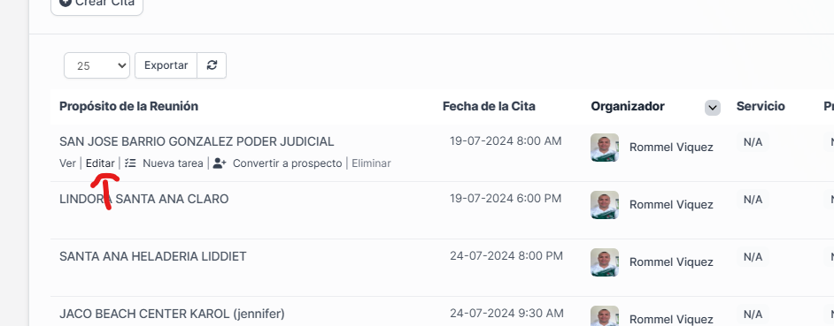Open the 25 rows-per-page dropdown
The height and width of the screenshot is (326, 834).
coord(97,65)
